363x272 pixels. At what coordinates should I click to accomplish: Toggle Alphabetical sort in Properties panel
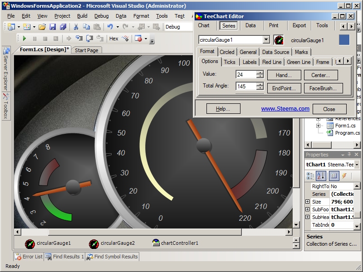click(x=321, y=176)
